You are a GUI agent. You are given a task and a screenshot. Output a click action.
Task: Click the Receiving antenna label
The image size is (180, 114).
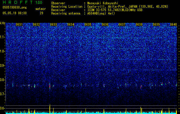tap(66, 13)
